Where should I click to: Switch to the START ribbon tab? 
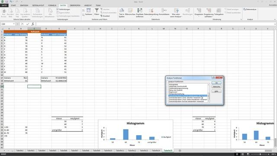tap(13, 6)
